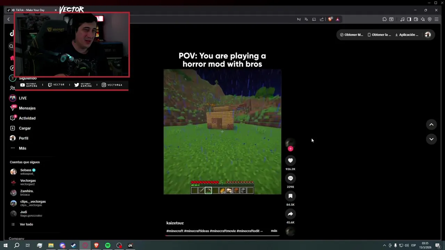Click the Aplicación download button
Image resolution: width=445 pixels, height=250 pixels.
407,35
